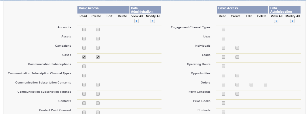Enable Read access for Accounts

84,29
